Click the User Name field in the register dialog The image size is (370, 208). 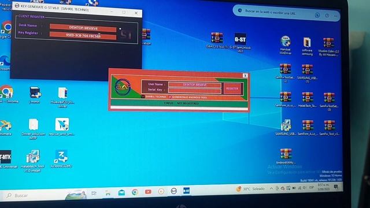tap(194, 85)
